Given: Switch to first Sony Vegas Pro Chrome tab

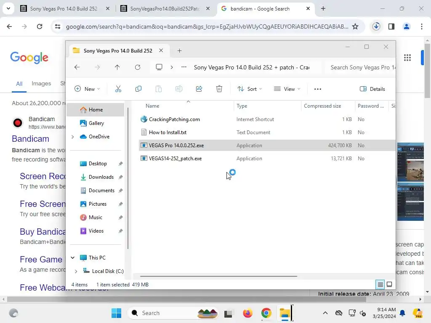Looking at the screenshot, I should point(64,9).
